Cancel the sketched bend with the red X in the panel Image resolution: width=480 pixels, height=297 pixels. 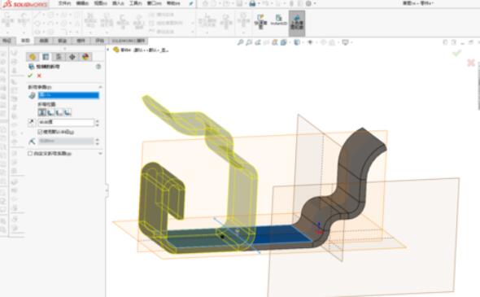pos(39,76)
